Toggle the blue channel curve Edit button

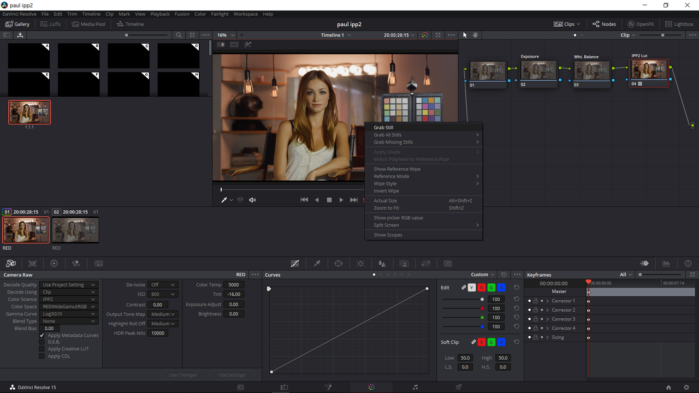(x=501, y=288)
